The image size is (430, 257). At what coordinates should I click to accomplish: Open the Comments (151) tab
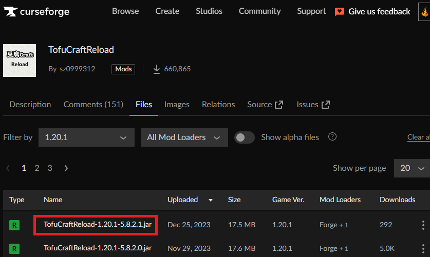[x=93, y=104]
